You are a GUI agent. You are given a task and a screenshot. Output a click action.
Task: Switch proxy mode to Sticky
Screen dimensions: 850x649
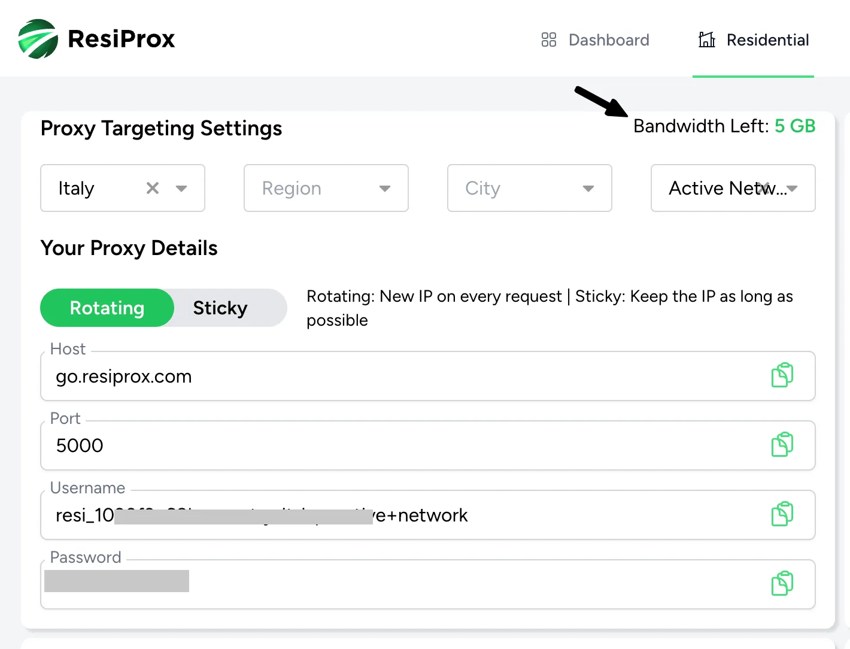[220, 308]
